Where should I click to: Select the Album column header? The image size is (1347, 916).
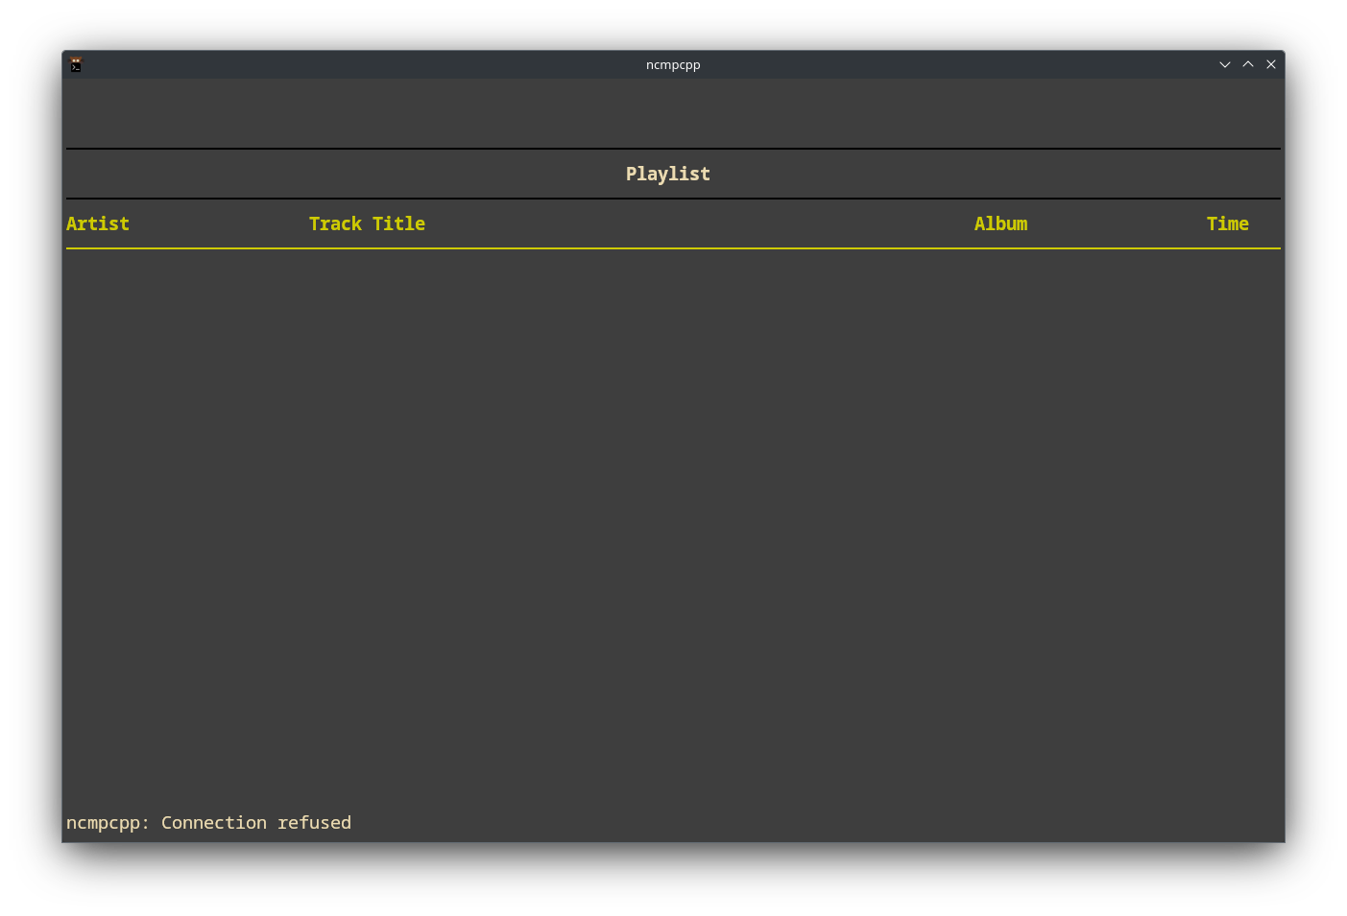1000,223
